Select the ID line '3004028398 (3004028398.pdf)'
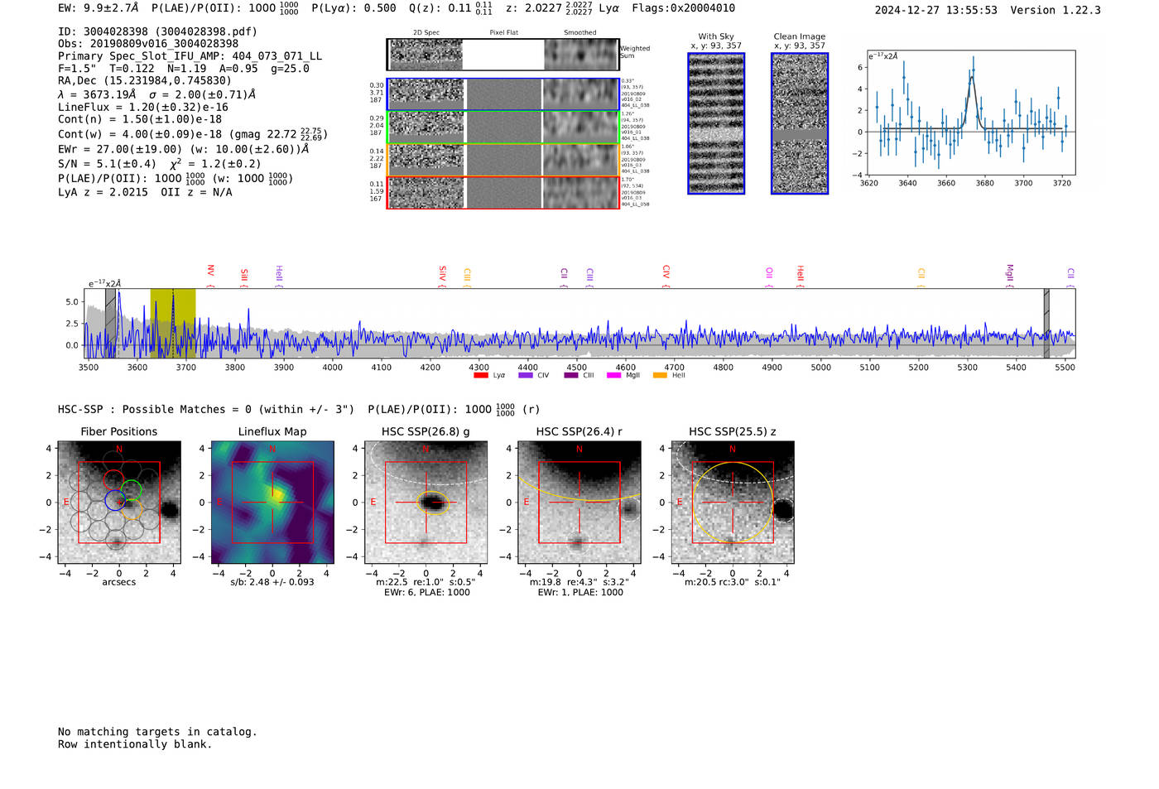 tap(157, 31)
